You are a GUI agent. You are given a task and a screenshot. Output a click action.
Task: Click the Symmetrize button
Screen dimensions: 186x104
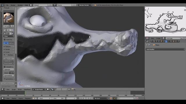pos(9,75)
